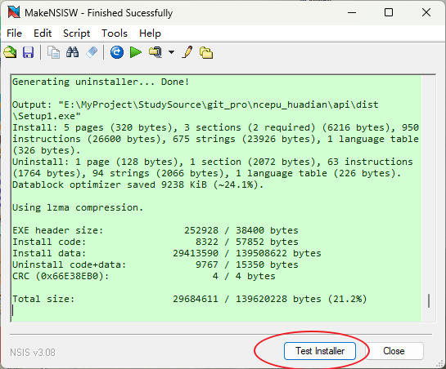446x369 pixels.
Task: Click the 'Install data:' line
Action: [167, 253]
